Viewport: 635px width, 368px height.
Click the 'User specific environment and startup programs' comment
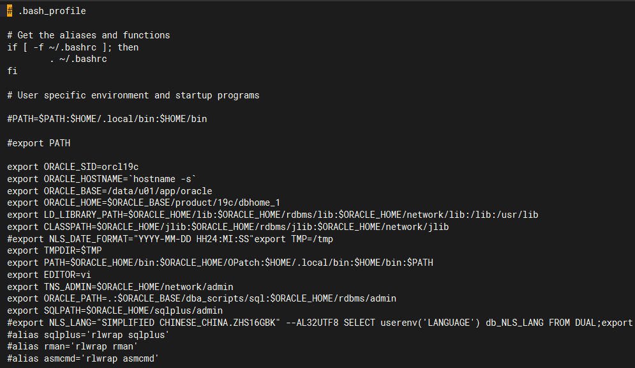pos(138,95)
